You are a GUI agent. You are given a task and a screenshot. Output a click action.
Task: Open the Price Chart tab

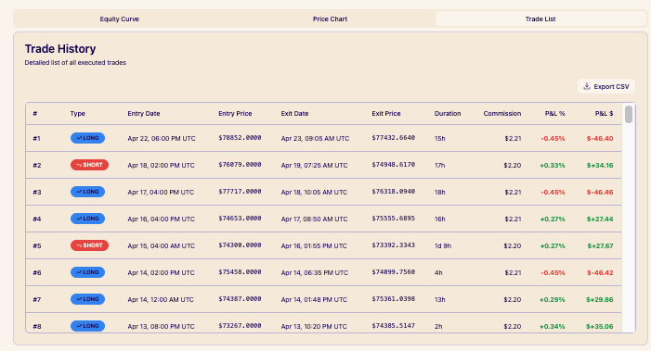tap(330, 19)
